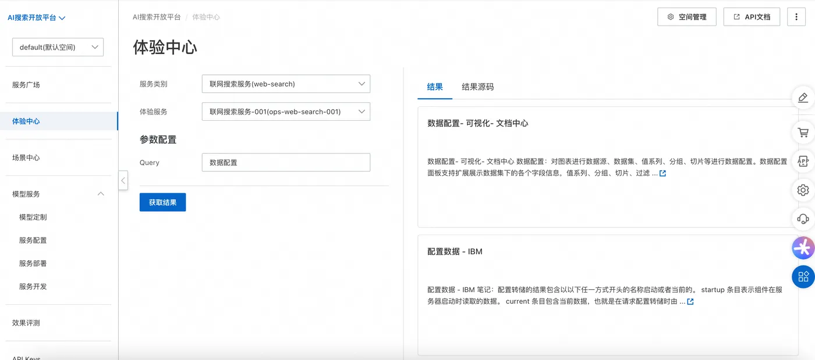The image size is (815, 360).
Task: Open the blue apps grid icon
Action: point(803,276)
